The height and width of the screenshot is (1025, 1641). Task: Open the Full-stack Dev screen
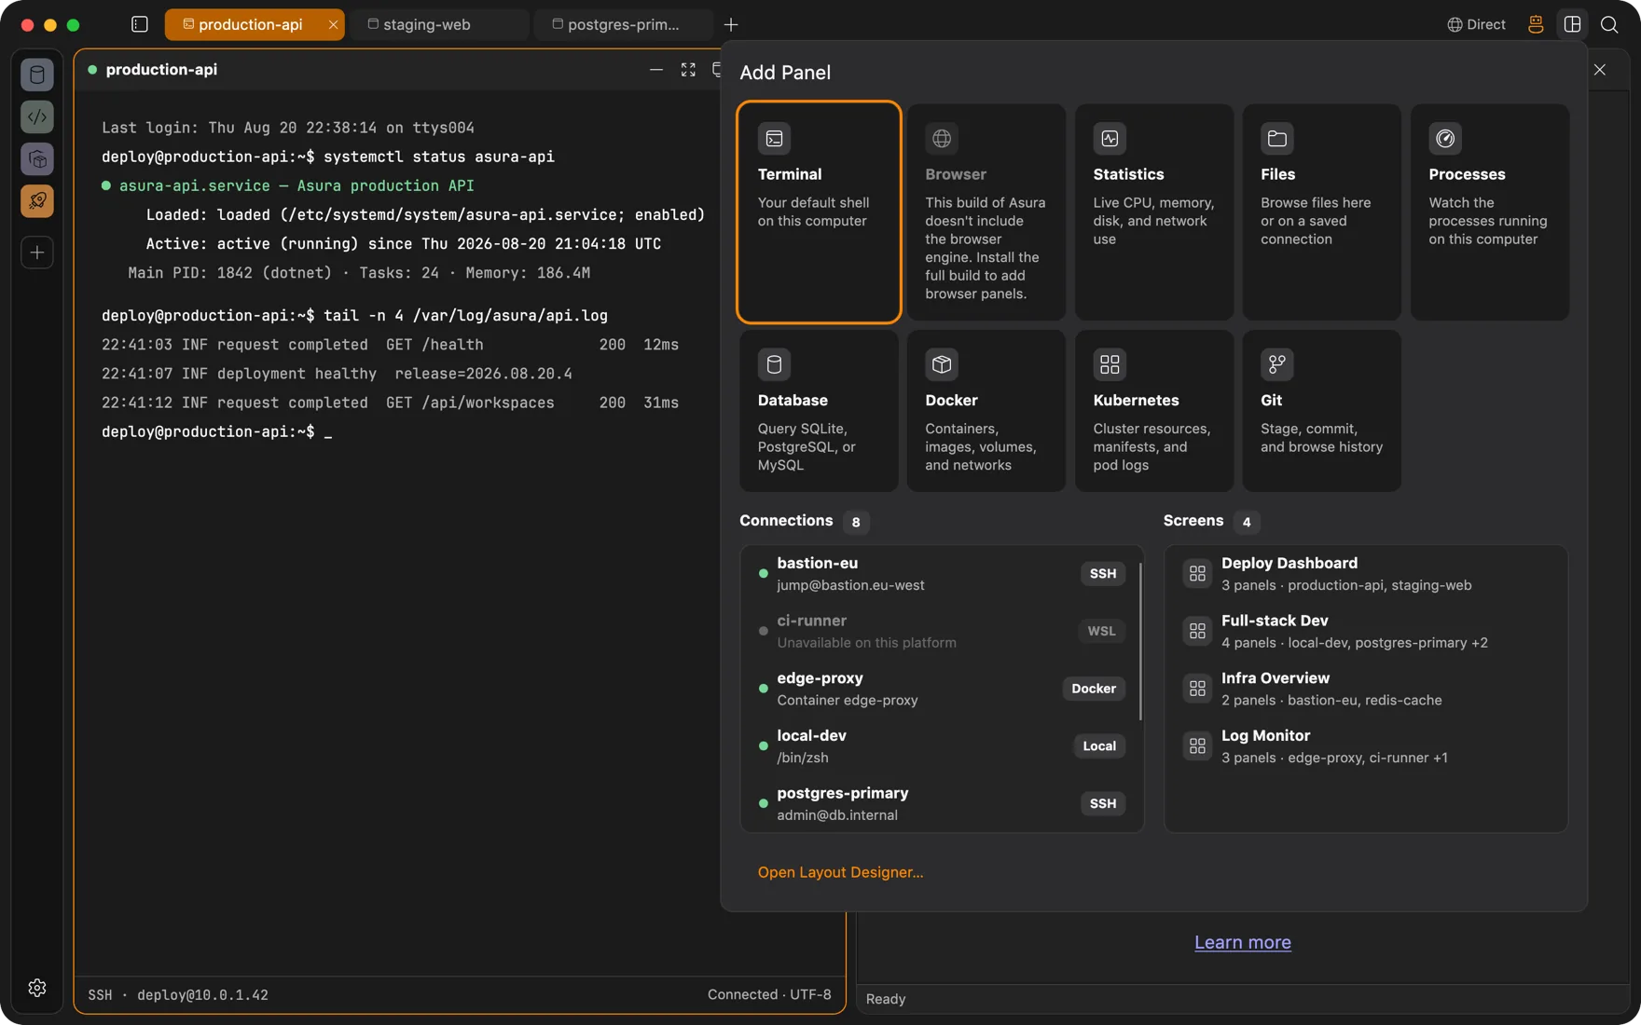coord(1366,632)
